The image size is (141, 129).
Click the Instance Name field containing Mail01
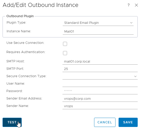tap(98, 32)
